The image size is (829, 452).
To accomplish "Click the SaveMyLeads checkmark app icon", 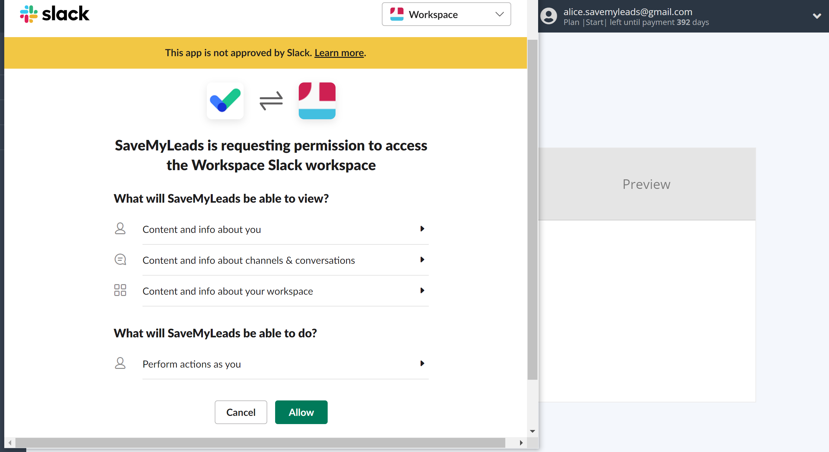I will [225, 101].
